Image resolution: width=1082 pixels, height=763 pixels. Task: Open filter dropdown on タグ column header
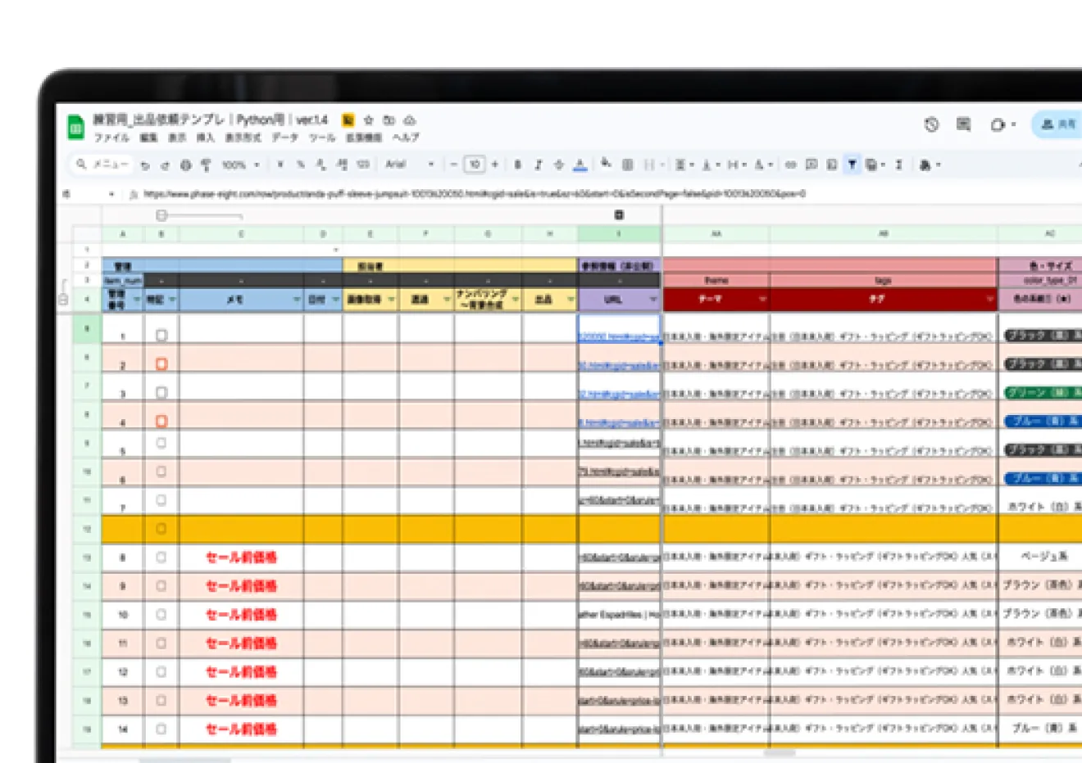point(990,300)
